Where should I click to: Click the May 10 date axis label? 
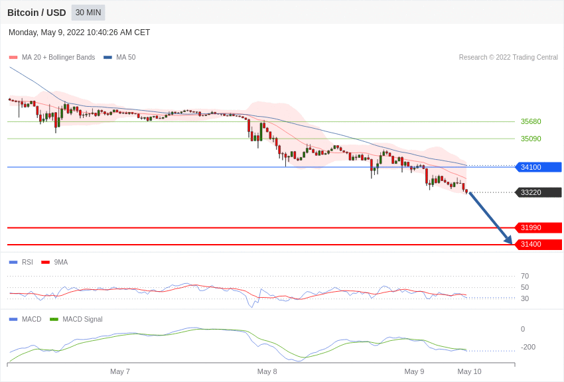469,371
